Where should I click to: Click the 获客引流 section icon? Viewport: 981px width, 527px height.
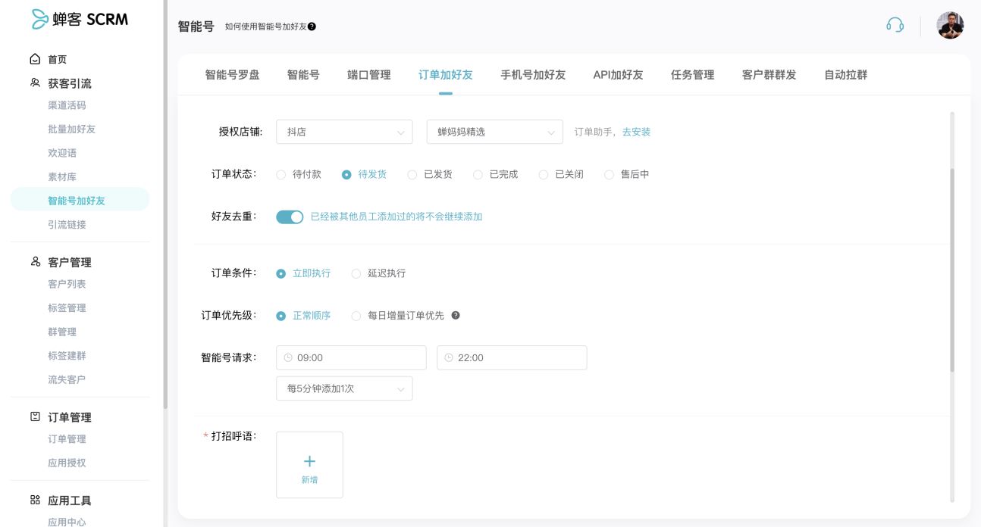(35, 83)
